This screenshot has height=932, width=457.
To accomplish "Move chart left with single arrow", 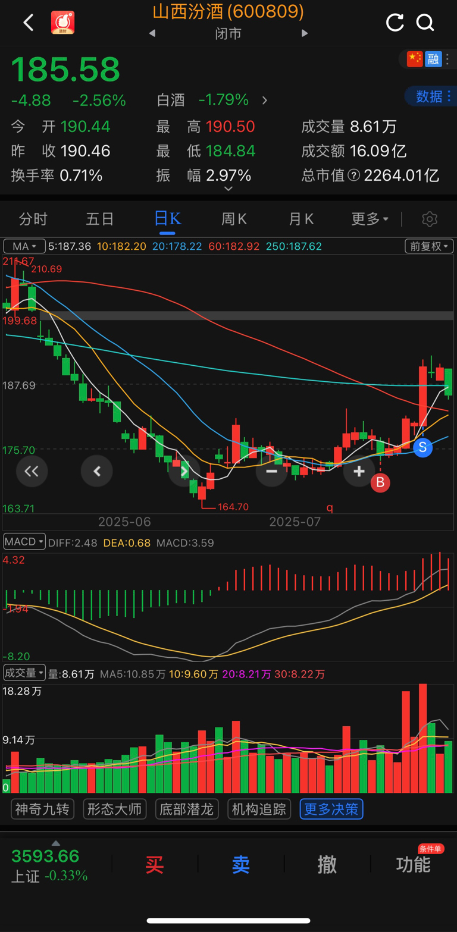I will click(x=96, y=472).
